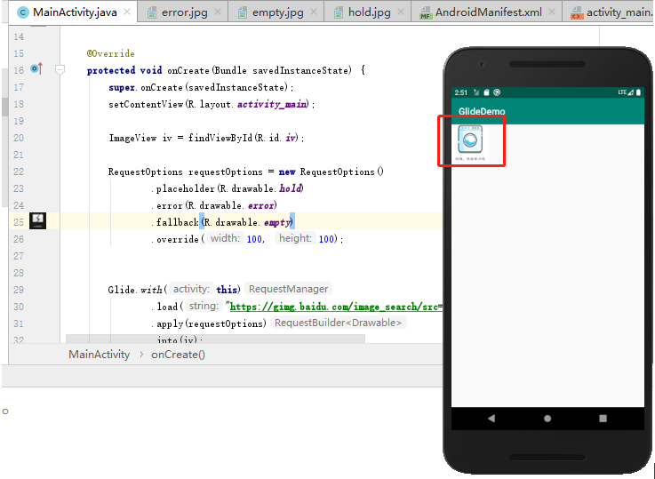Tap the loaded image in the emulator
This screenshot has width=655, height=479.
pos(471,140)
